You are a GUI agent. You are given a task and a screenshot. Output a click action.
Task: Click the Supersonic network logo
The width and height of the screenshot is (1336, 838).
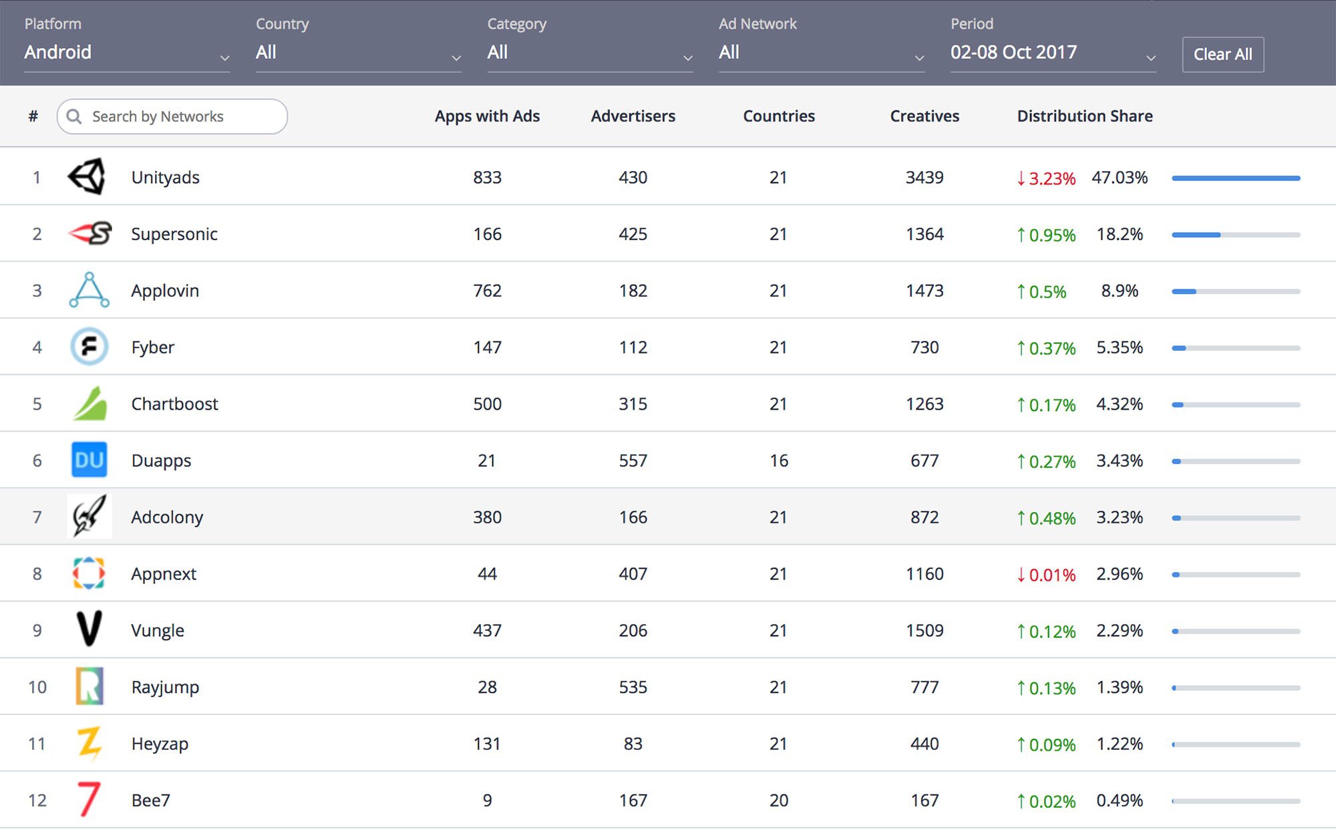90,233
